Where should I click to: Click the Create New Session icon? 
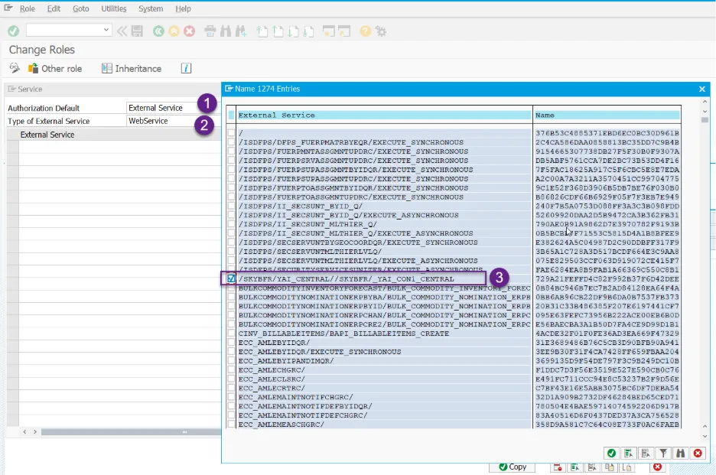coord(329,31)
